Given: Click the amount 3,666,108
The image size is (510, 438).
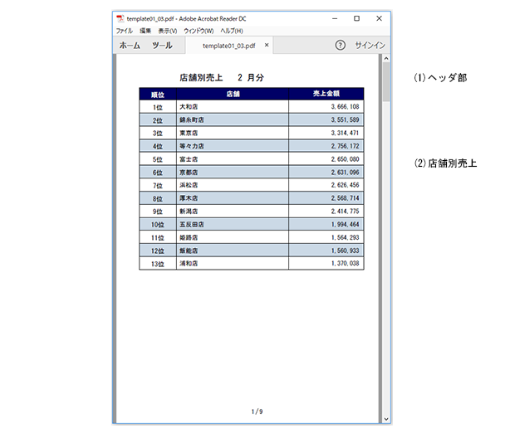Looking at the screenshot, I should pos(345,107).
